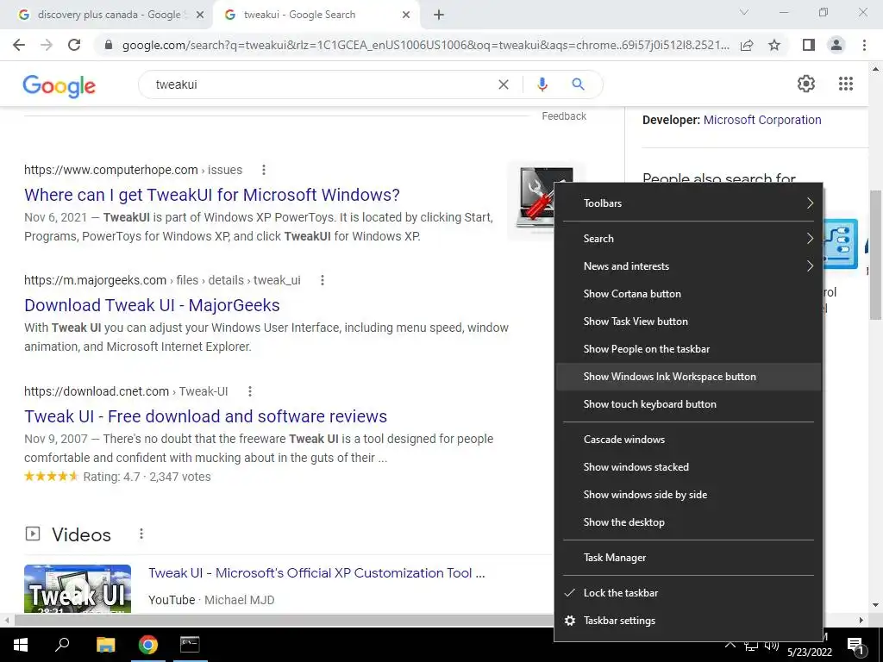Close the discovery plus canada tab

(x=200, y=16)
